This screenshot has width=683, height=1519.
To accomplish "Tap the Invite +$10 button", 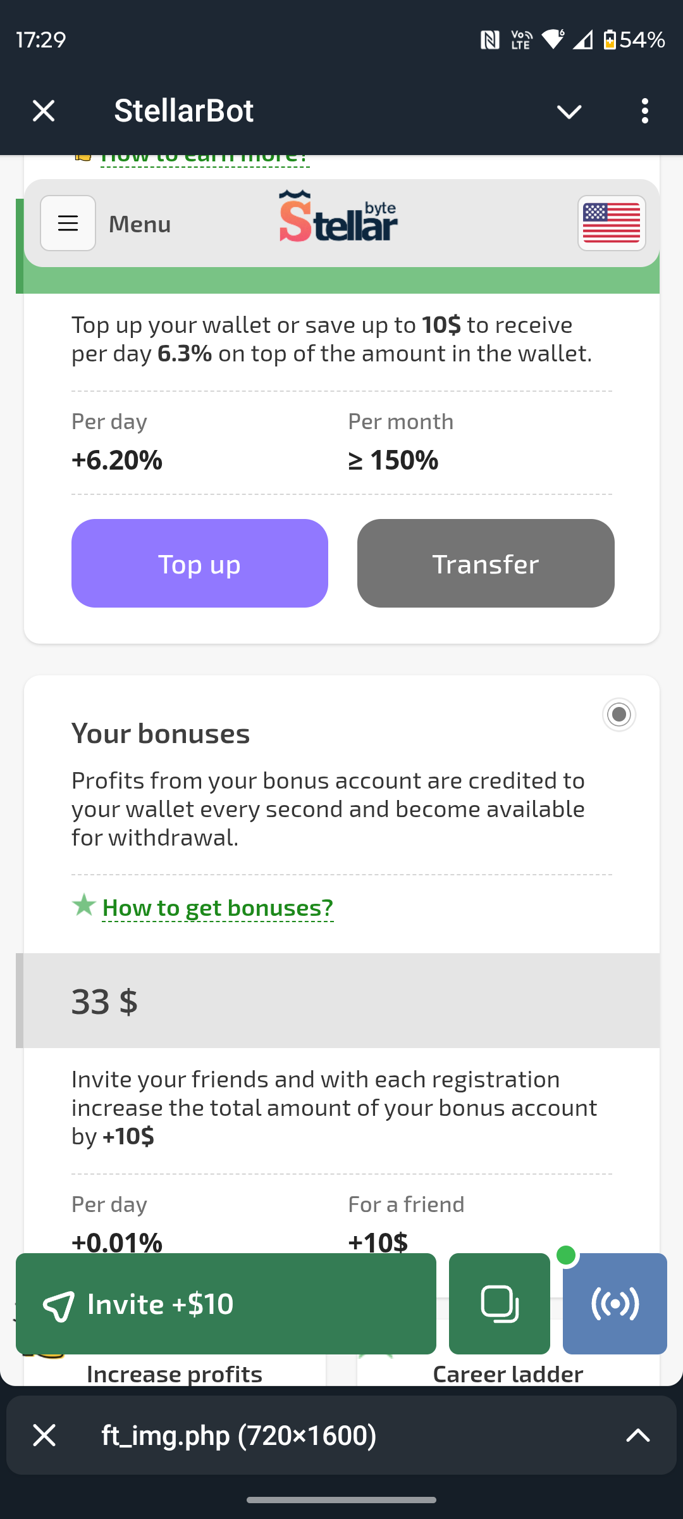I will pos(226,1303).
